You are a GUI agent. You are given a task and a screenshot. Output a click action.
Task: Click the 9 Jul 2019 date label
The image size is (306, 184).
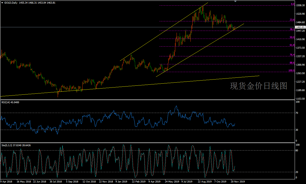[x=187, y=182]
